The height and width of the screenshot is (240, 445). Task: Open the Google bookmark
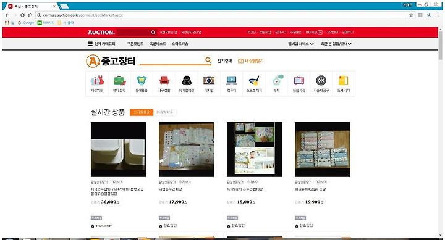[26, 22]
